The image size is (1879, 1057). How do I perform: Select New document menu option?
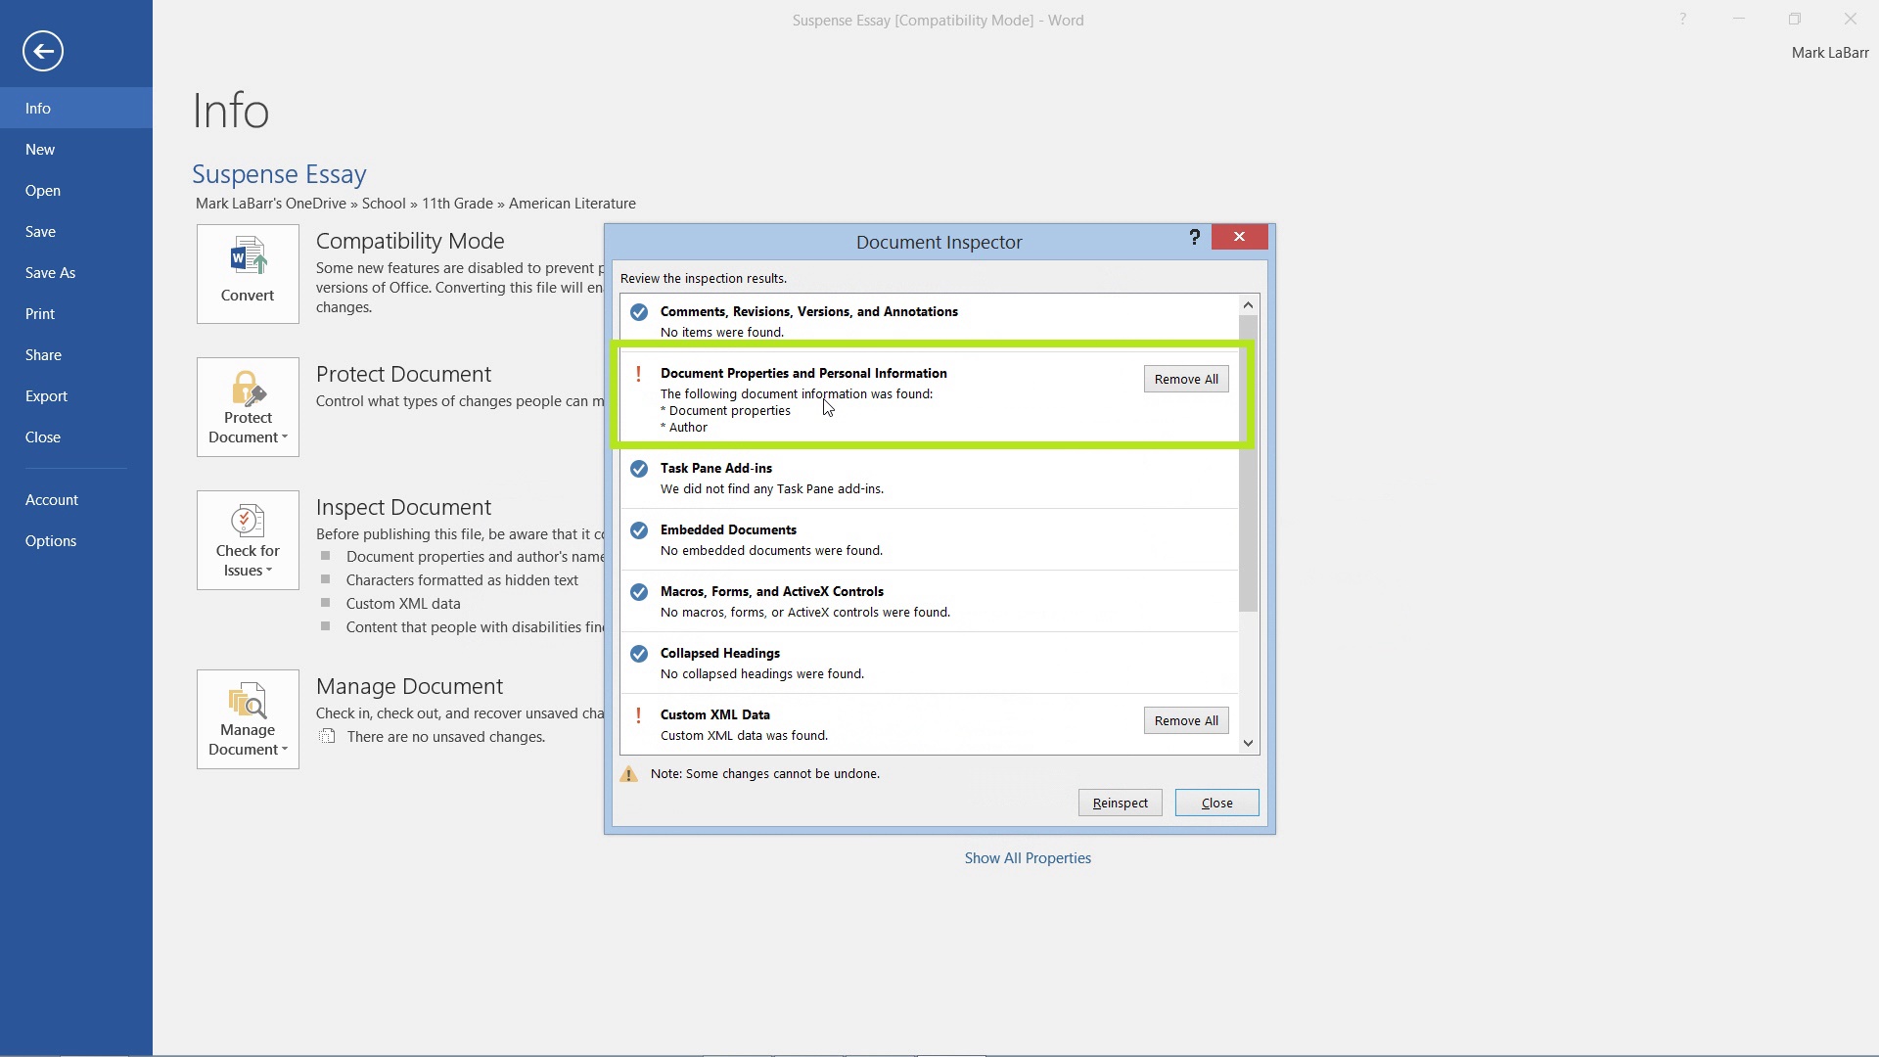(x=40, y=149)
